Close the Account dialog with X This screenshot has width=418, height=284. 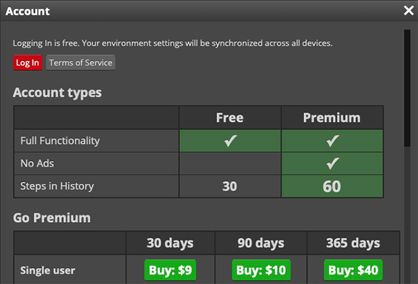409,11
